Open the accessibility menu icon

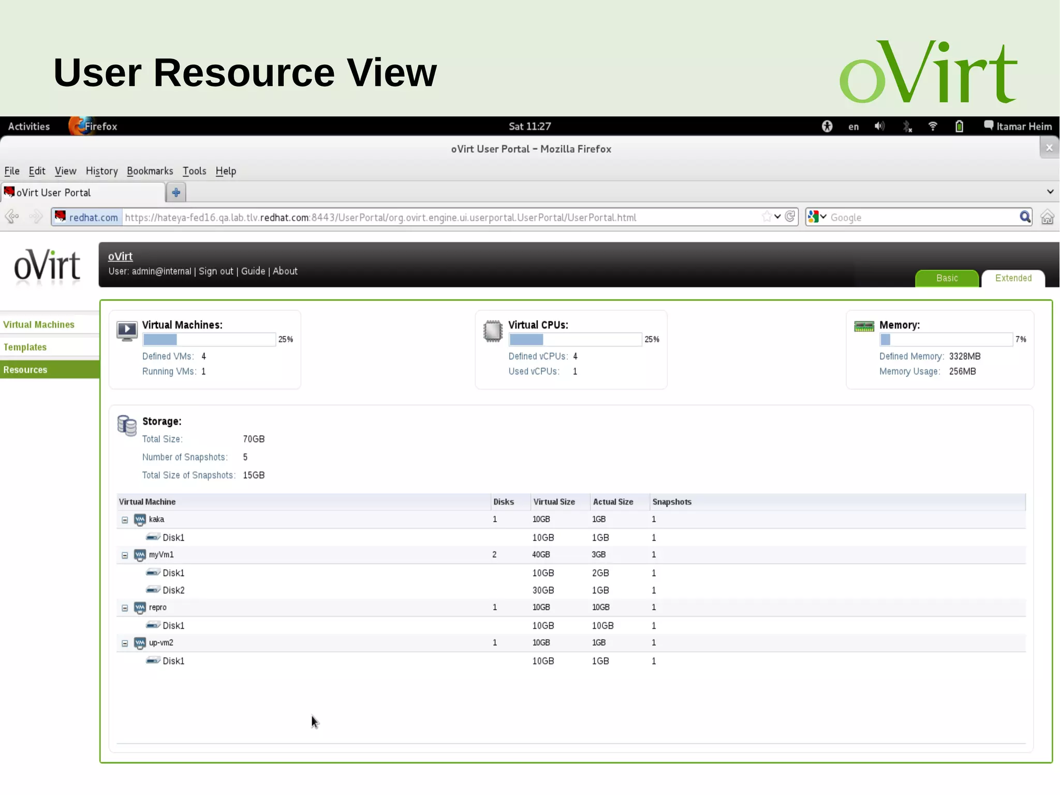coord(827,126)
